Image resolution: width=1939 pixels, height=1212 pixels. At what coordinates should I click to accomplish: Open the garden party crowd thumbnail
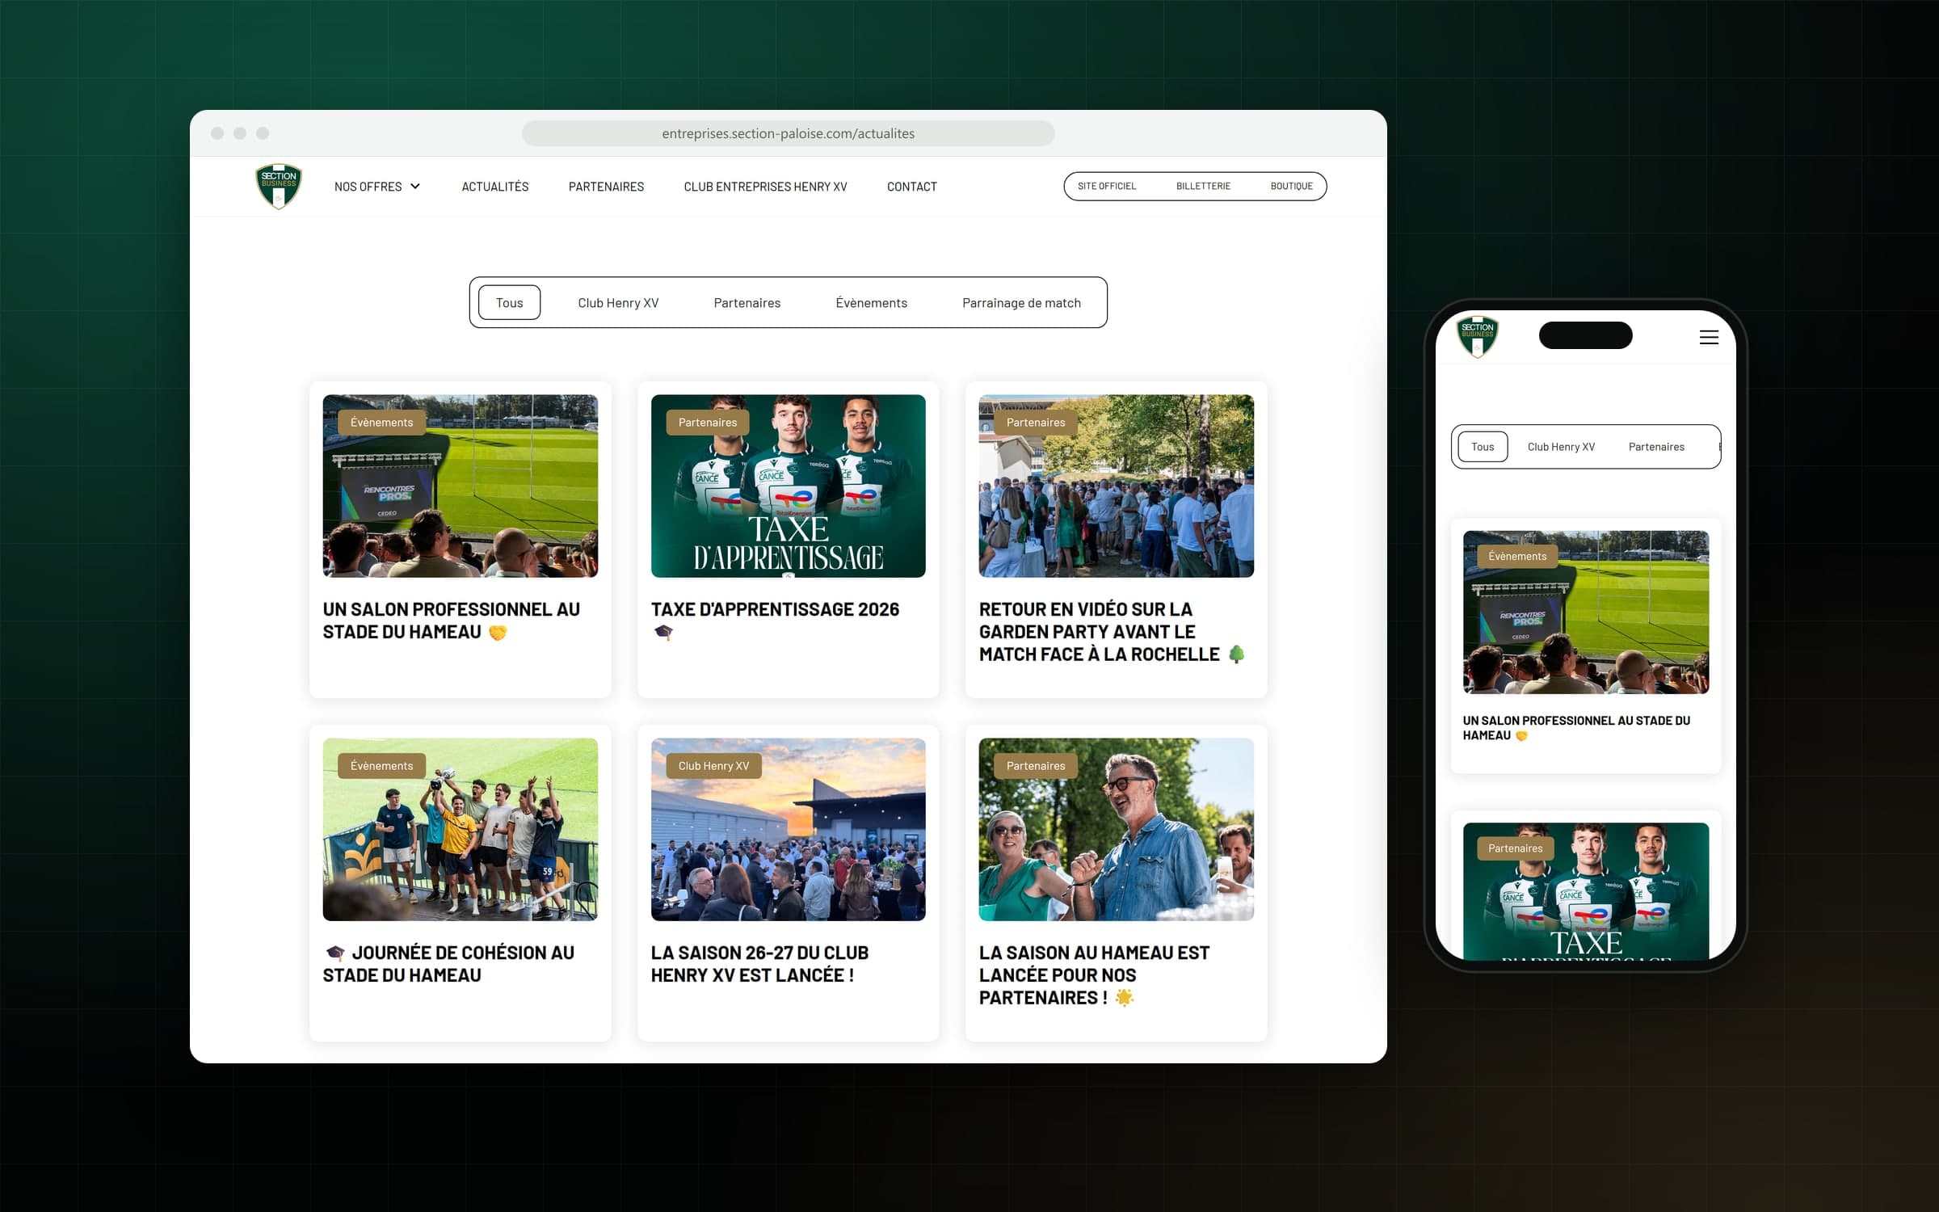[1116, 486]
